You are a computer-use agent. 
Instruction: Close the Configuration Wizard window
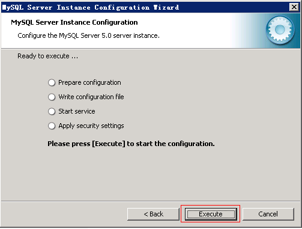[294, 7]
